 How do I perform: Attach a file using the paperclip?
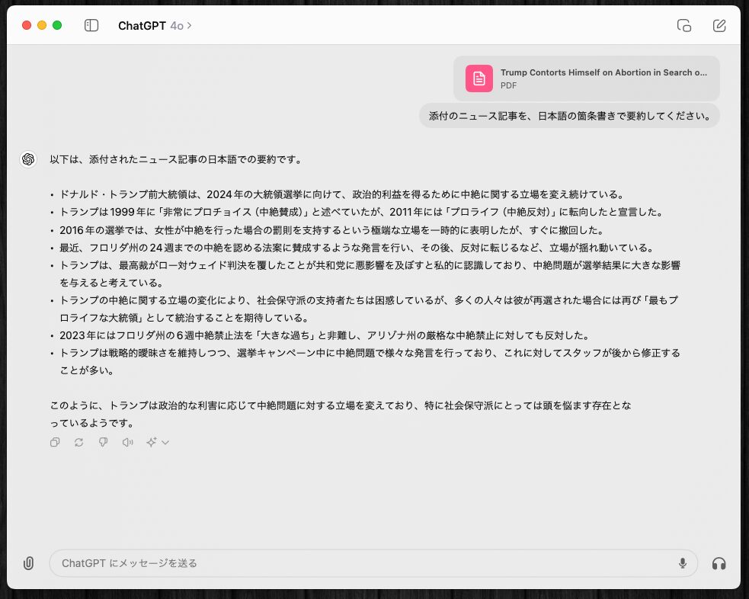[x=28, y=563]
